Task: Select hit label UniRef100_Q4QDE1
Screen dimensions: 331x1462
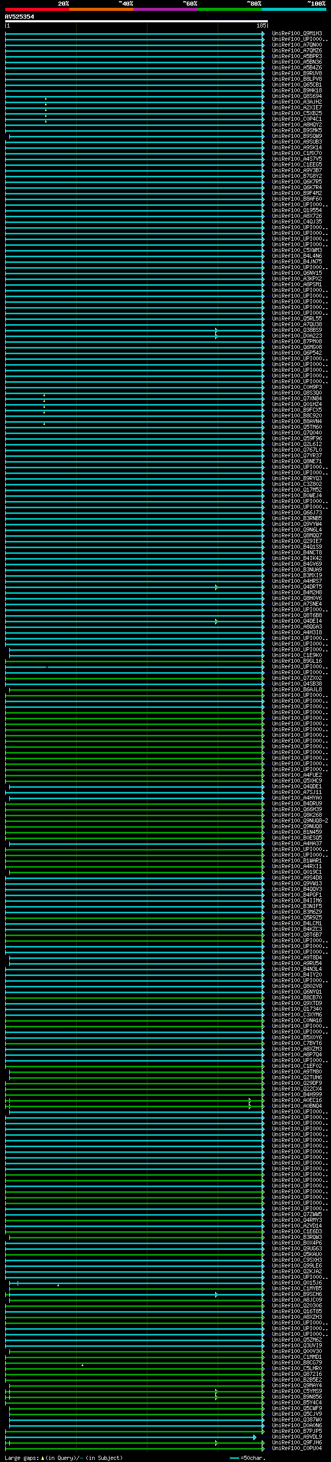Action: coord(297,787)
